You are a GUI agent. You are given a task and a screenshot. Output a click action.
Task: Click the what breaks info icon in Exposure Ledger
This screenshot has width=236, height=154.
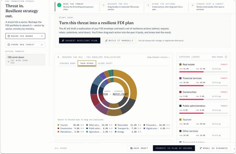point(226,57)
